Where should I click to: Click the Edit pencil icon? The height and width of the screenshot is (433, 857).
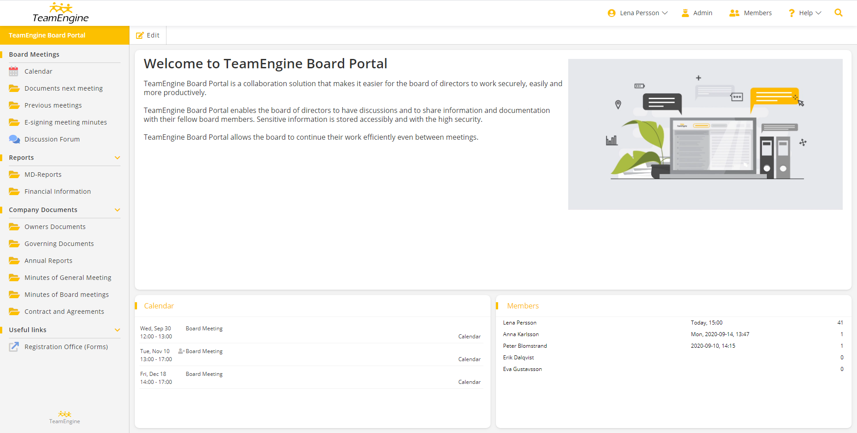click(140, 35)
